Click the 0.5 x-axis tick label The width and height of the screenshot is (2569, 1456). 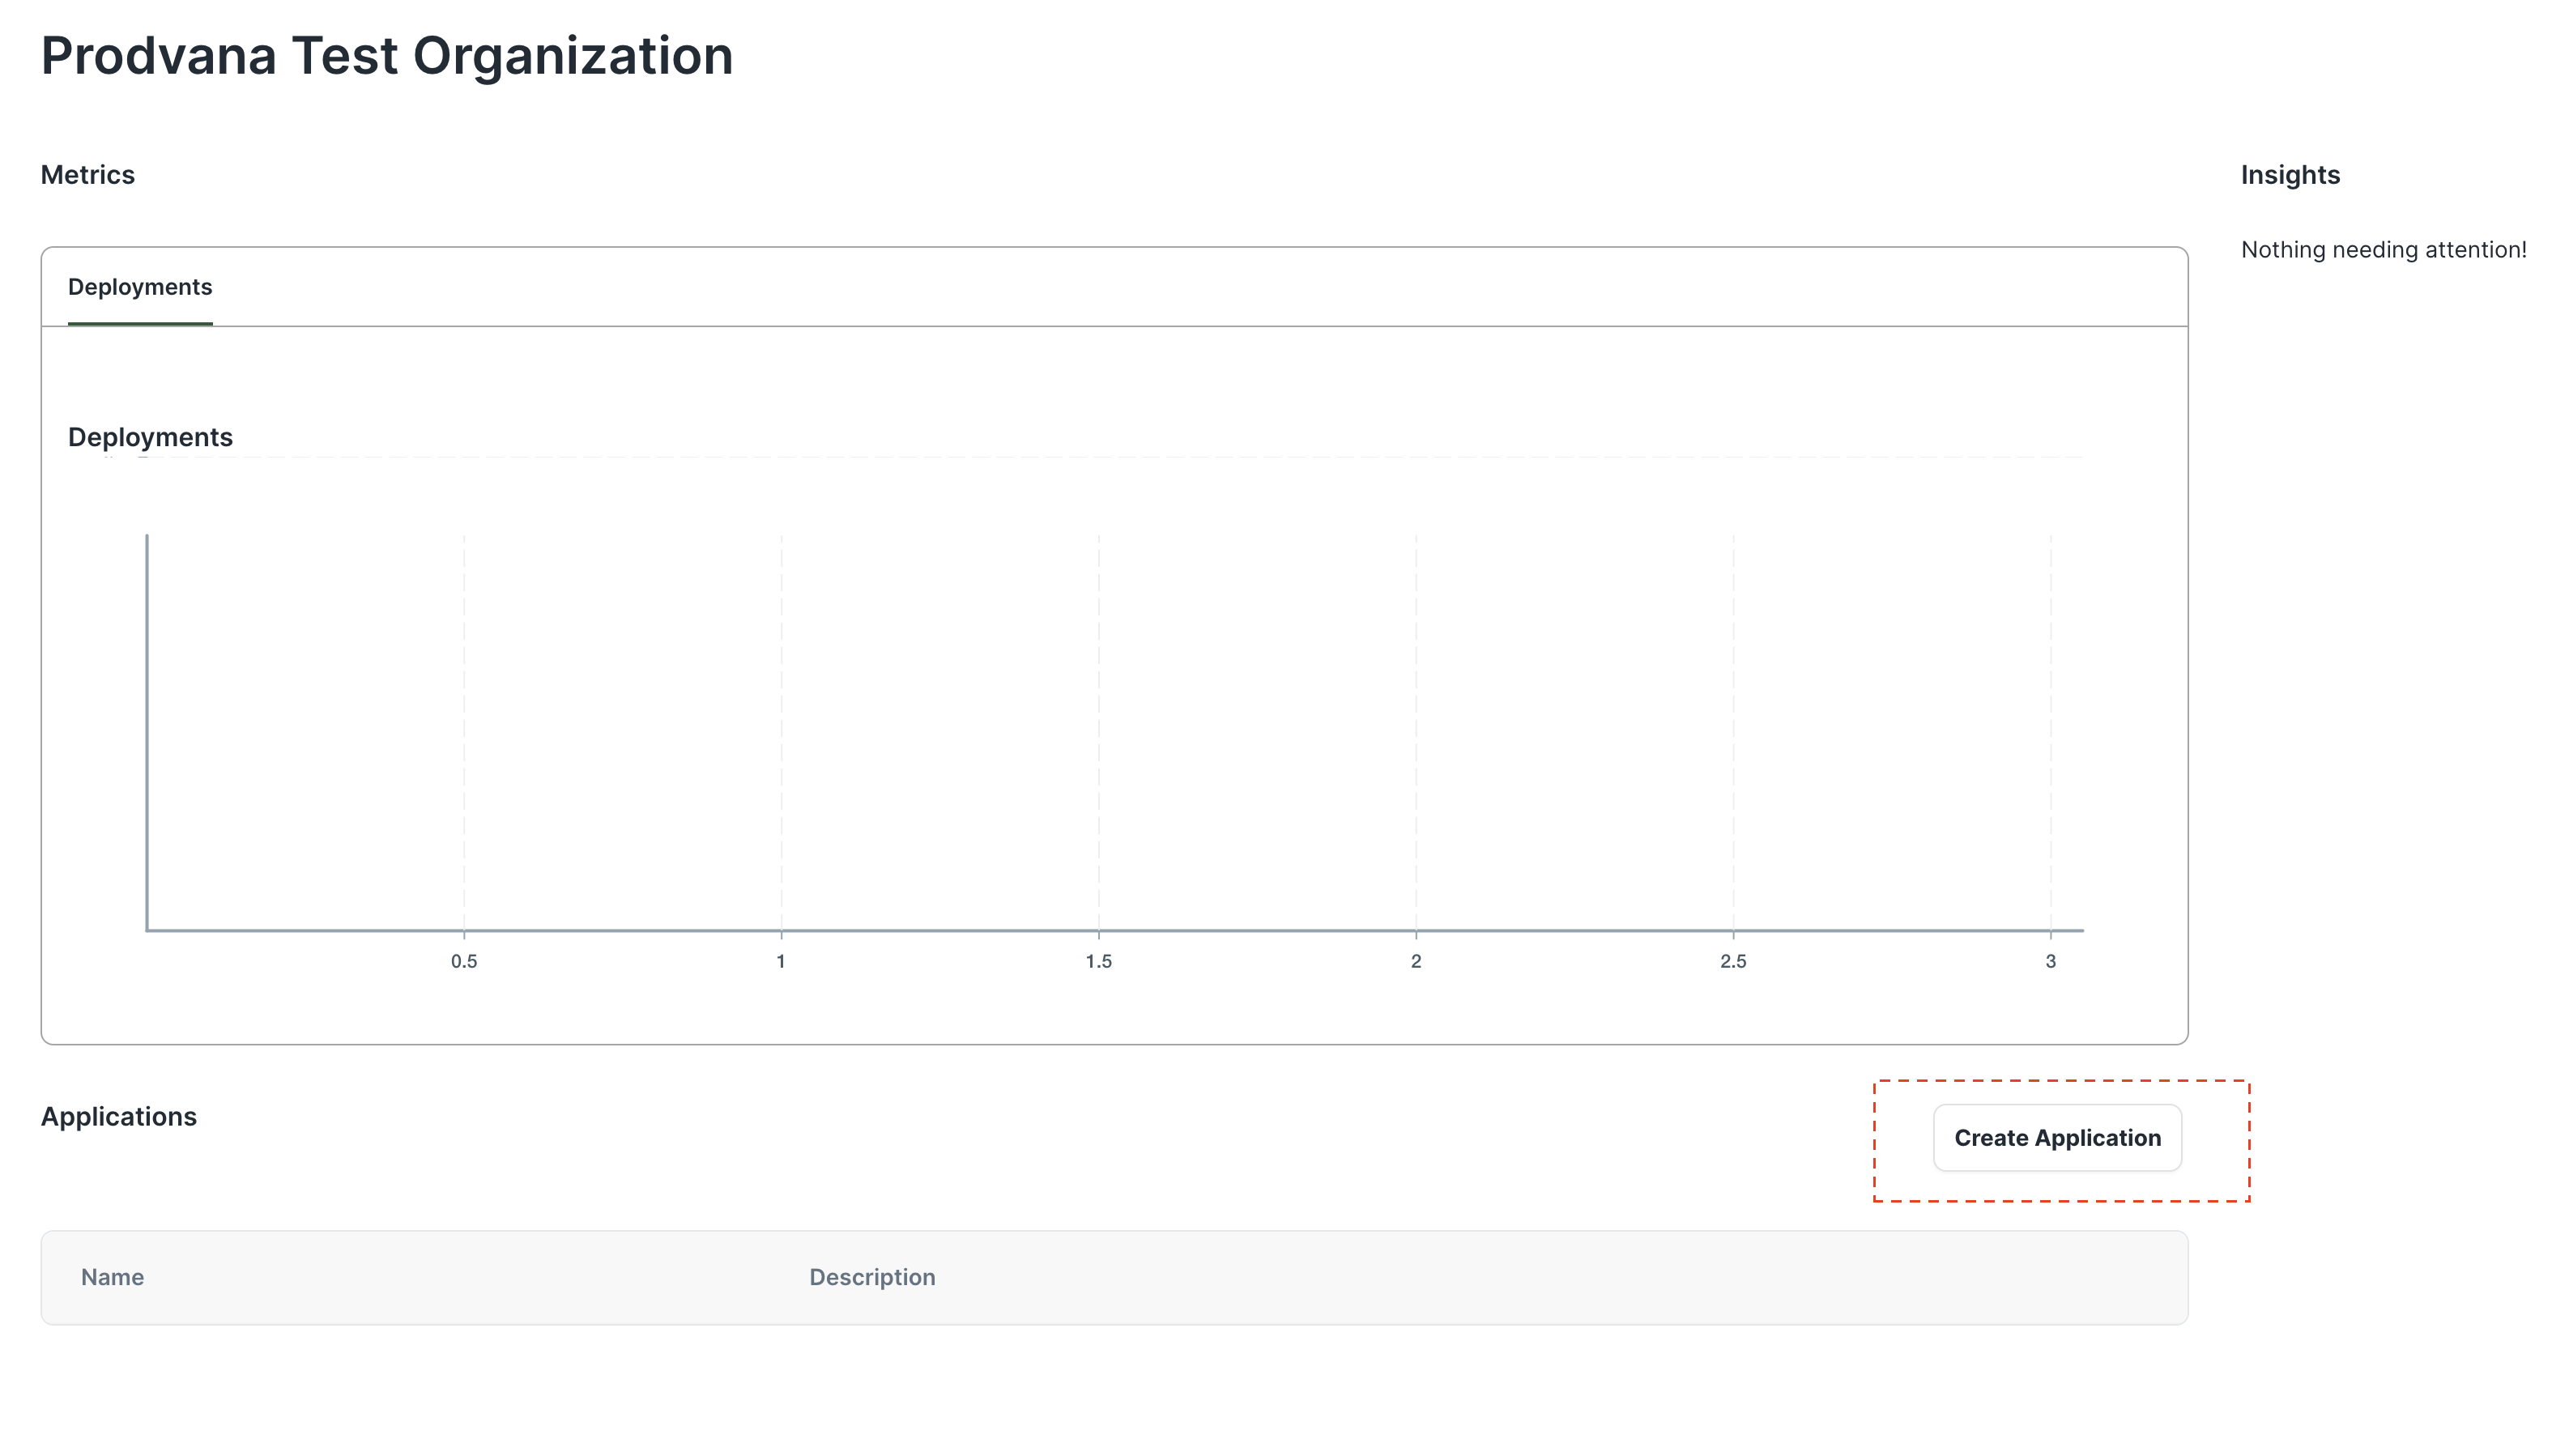(464, 961)
